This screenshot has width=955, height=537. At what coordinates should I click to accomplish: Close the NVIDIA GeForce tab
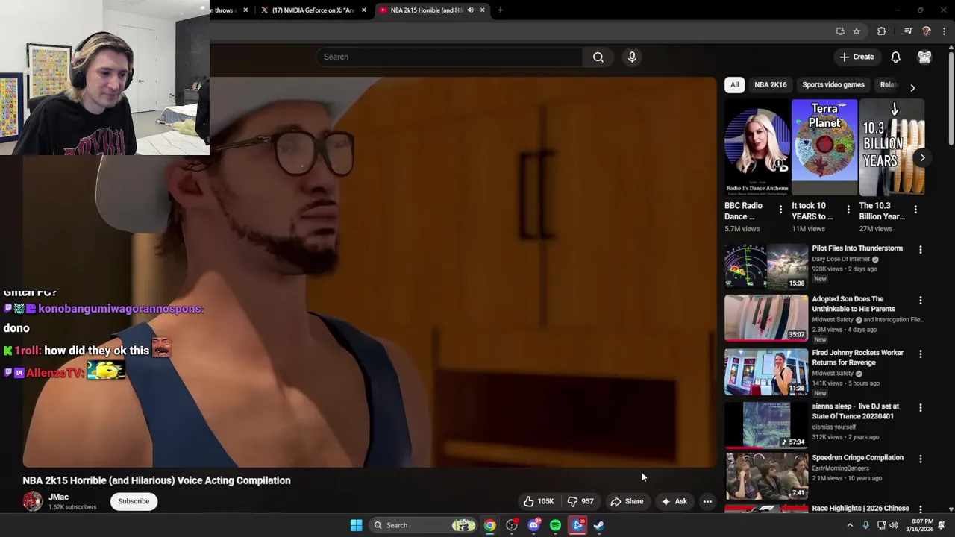click(x=364, y=10)
